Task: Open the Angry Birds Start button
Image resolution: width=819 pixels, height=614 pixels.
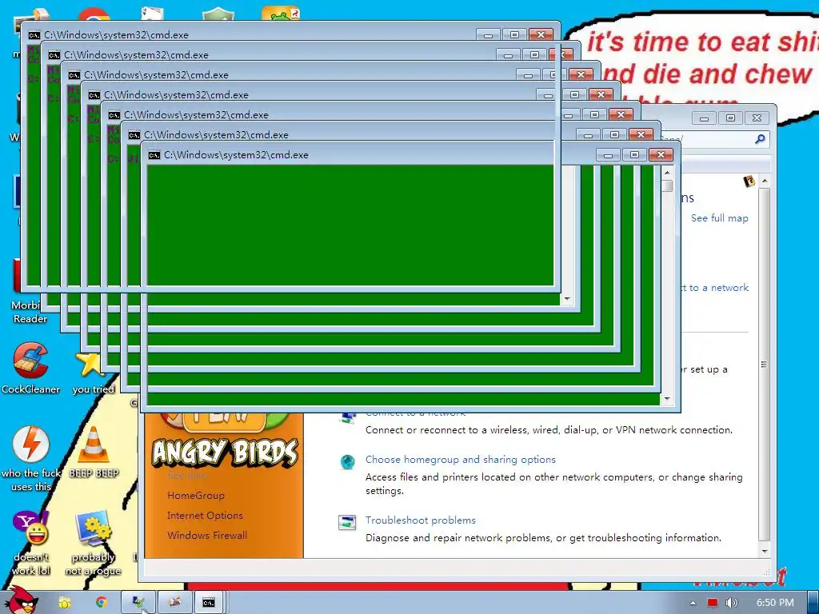Action: [20, 600]
